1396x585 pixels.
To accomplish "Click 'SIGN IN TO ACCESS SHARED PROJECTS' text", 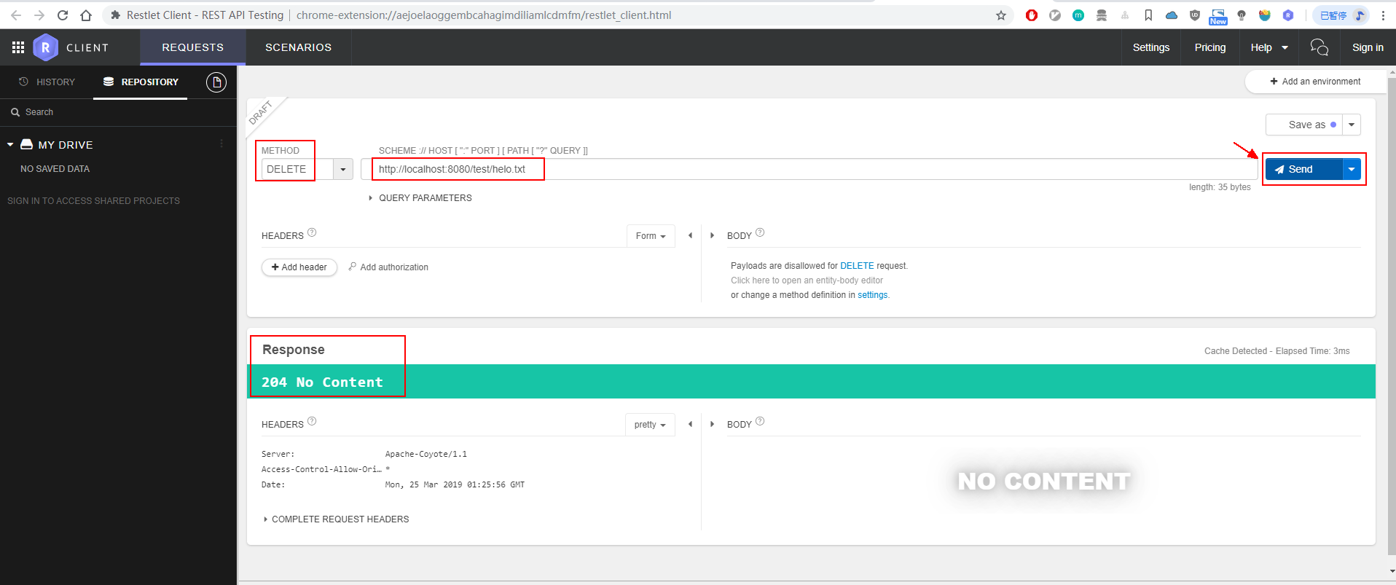I will pyautogui.click(x=93, y=201).
